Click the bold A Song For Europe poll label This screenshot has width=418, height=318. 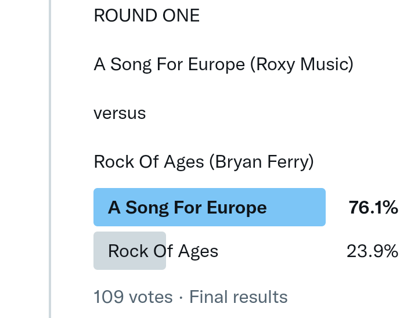(x=187, y=207)
